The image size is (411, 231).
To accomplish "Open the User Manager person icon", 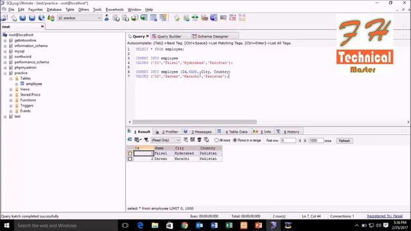I will (107, 18).
